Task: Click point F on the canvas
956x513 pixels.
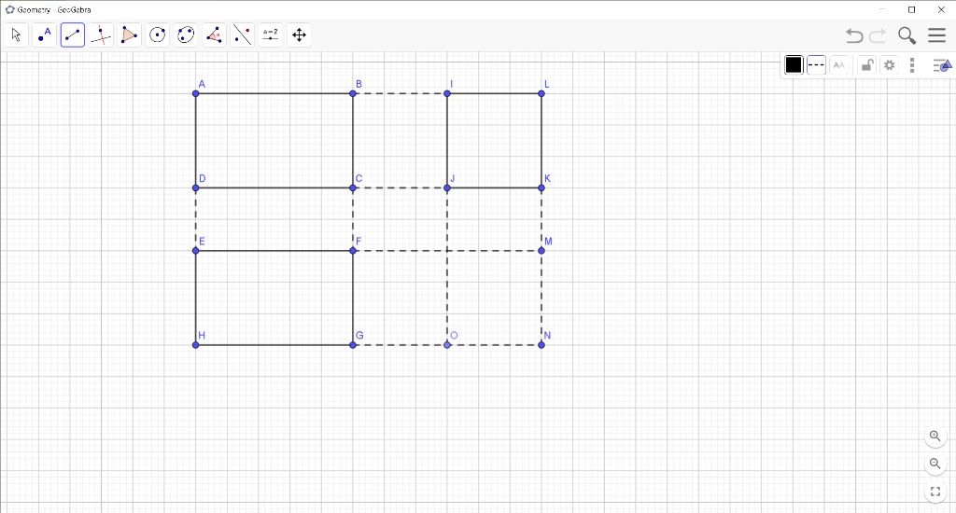Action: (353, 250)
